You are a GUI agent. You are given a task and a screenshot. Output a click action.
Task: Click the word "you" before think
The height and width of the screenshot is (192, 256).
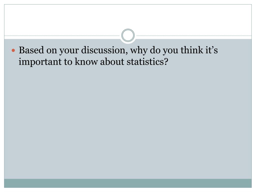coord(170,51)
